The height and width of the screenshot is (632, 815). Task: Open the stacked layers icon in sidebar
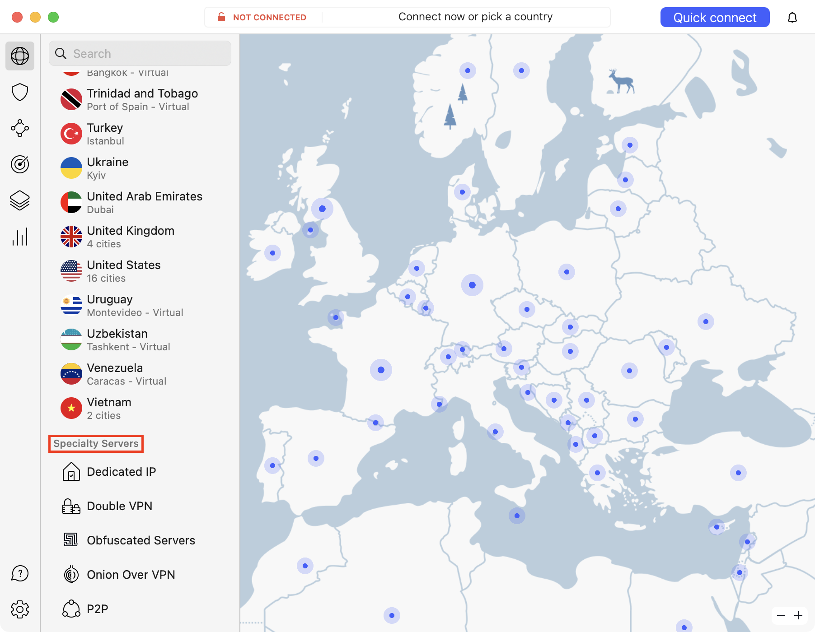20,200
